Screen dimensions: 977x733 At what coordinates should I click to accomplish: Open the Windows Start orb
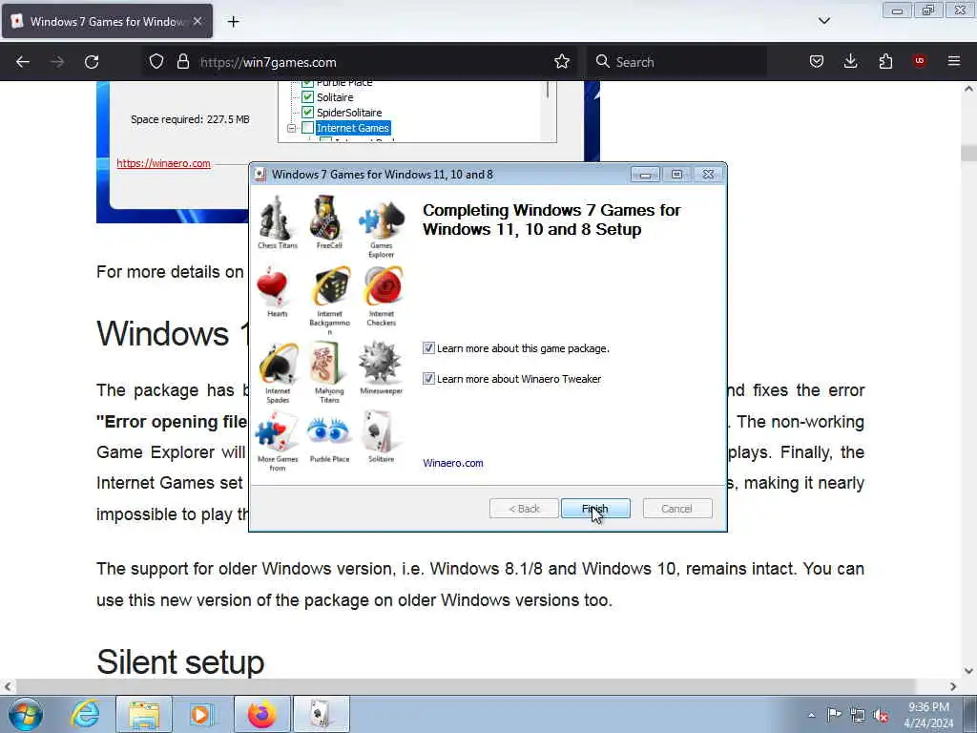[x=26, y=714]
